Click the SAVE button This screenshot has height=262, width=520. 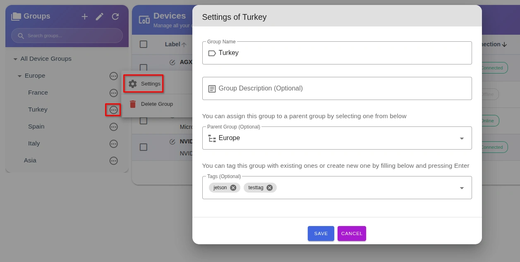tap(321, 233)
